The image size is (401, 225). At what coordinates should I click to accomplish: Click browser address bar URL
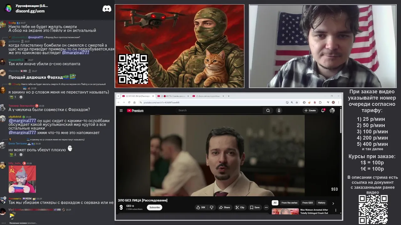click(x=161, y=102)
